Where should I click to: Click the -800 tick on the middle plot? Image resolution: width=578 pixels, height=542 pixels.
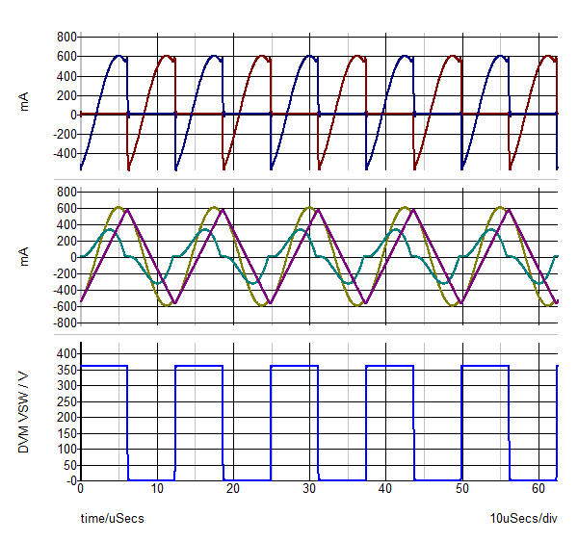(x=64, y=323)
